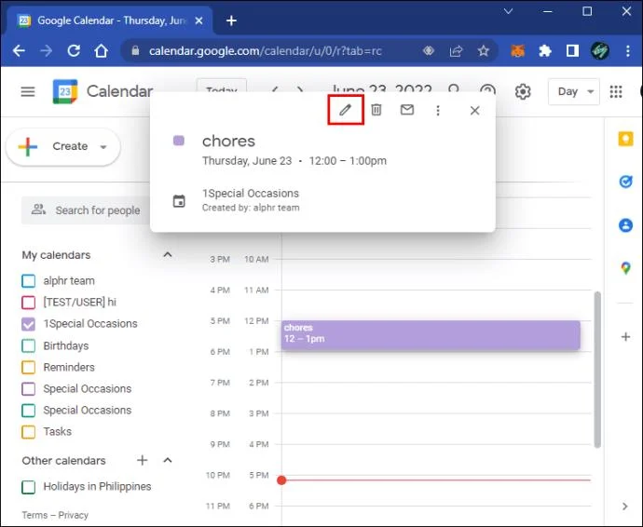Open browser extensions puzzle icon
Viewport: 643px width, 527px height.
pyautogui.click(x=544, y=51)
